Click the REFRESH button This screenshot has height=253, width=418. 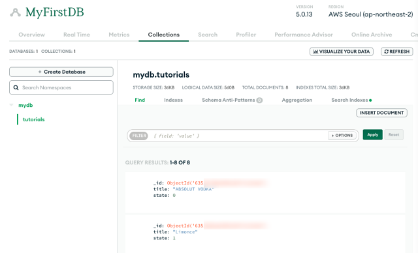(x=397, y=52)
